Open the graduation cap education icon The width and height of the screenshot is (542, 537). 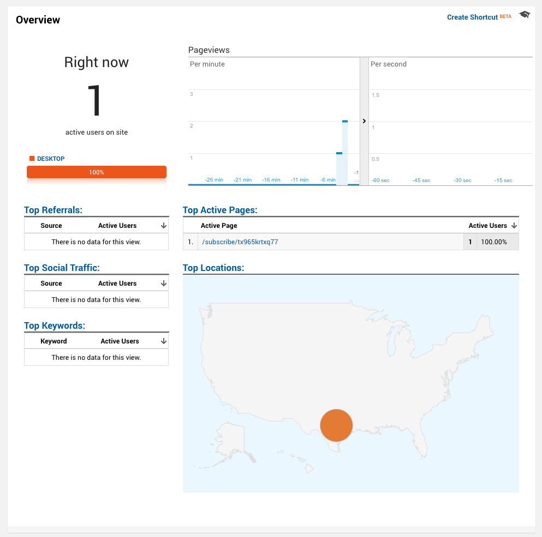pyautogui.click(x=525, y=15)
